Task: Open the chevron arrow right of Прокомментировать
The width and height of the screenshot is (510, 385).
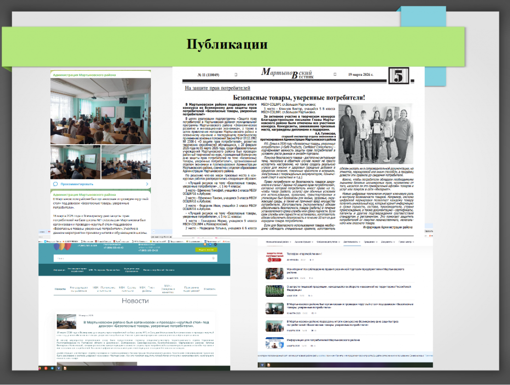Action: (147, 184)
